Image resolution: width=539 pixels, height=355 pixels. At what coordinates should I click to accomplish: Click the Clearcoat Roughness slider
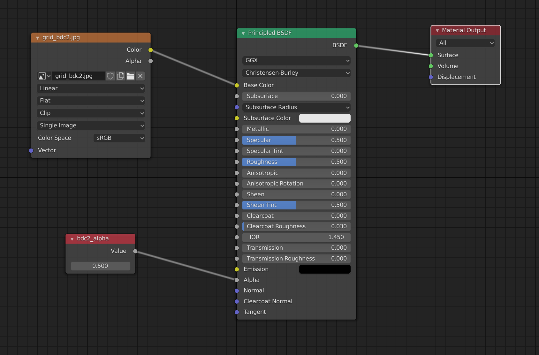(296, 226)
